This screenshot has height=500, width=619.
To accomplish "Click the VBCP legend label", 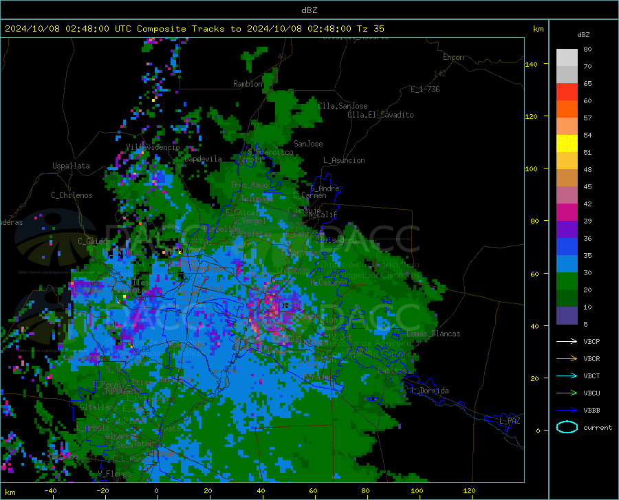I will tap(591, 341).
